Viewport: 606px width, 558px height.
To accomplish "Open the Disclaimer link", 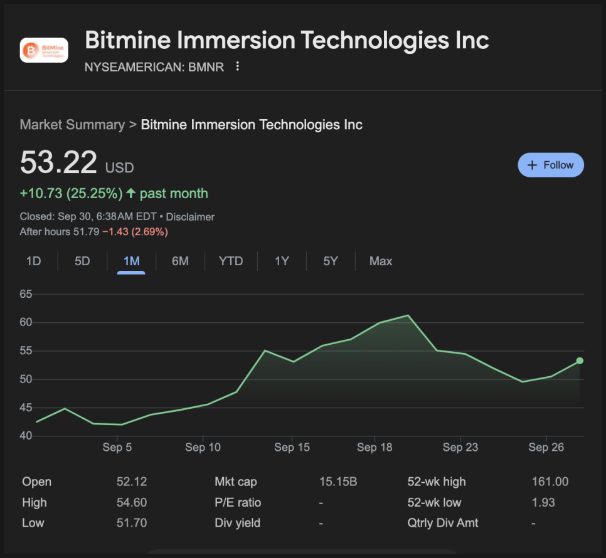I will tap(190, 217).
